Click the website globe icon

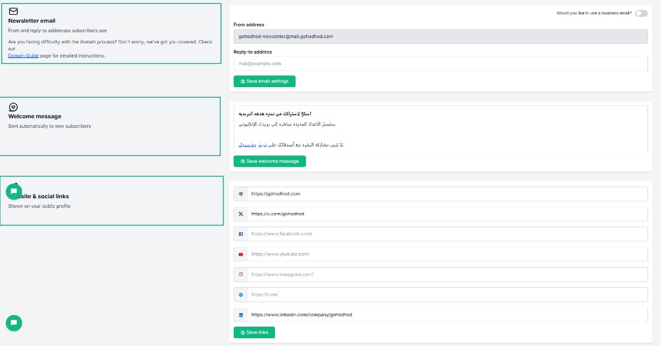(x=241, y=194)
